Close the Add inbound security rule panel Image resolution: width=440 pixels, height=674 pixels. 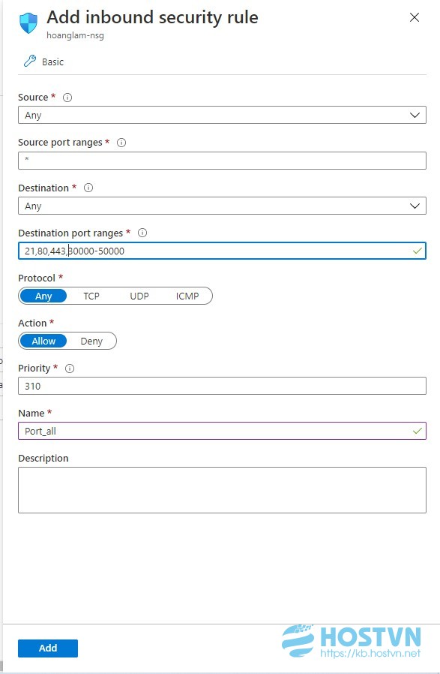pyautogui.click(x=415, y=17)
